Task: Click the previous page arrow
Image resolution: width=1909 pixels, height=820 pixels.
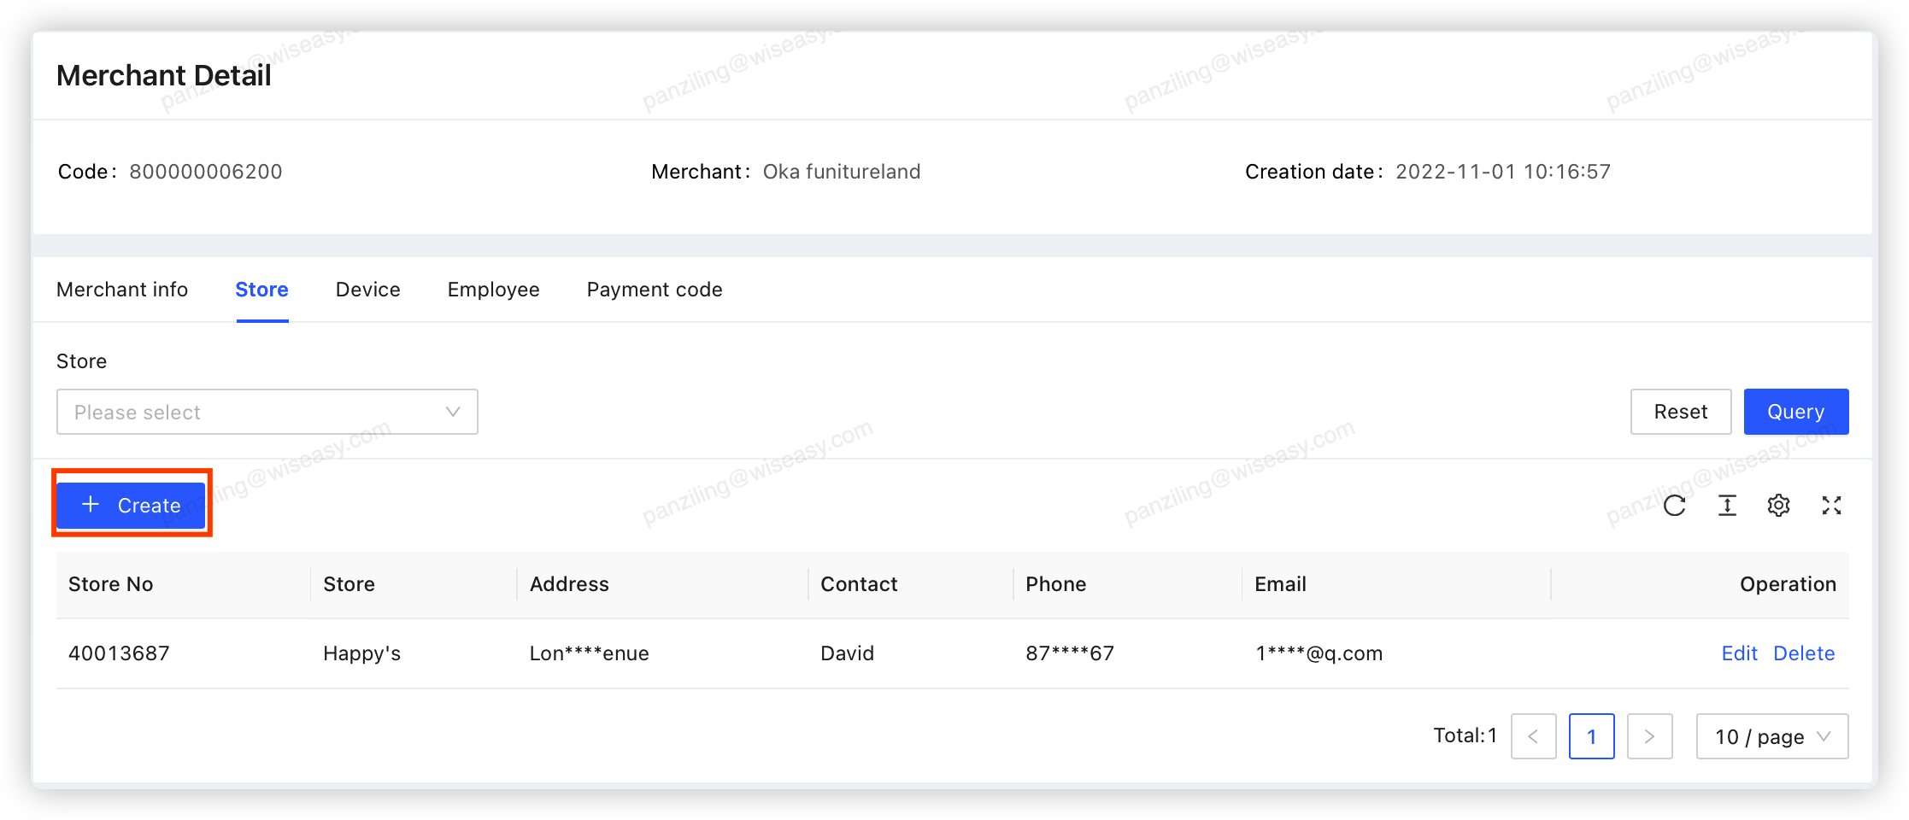Action: [1533, 735]
